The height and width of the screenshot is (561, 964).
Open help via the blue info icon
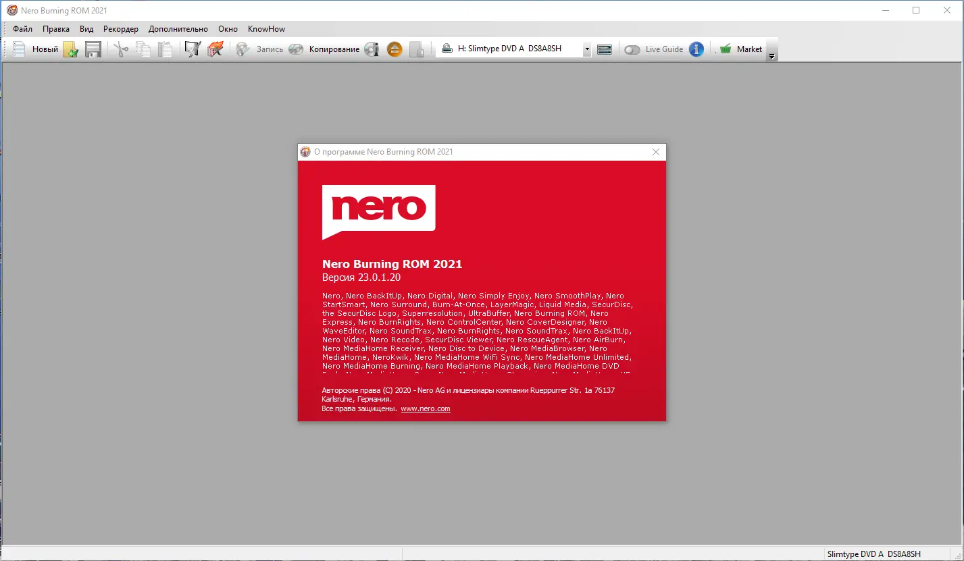(696, 49)
